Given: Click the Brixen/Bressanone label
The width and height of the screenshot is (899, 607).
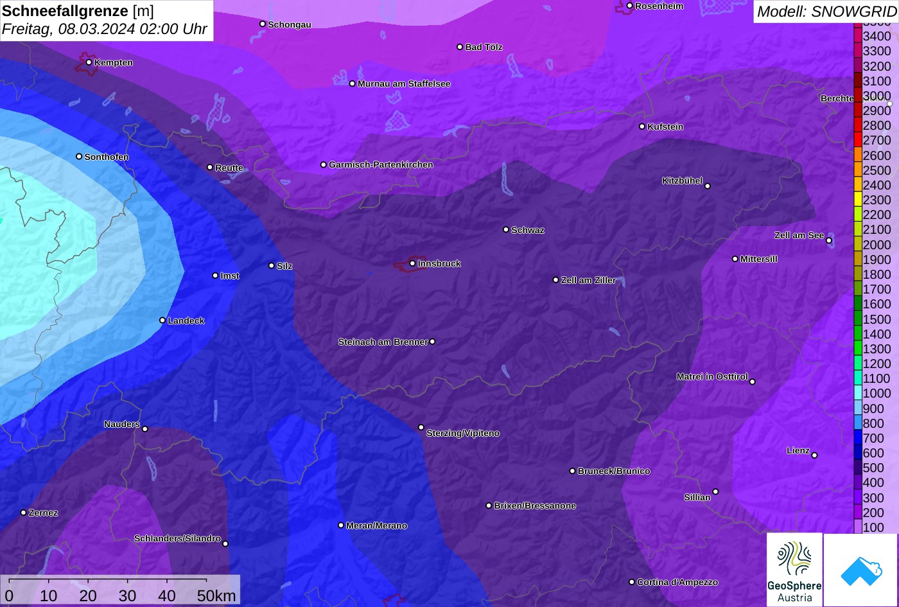Looking at the screenshot, I should click(x=535, y=506).
